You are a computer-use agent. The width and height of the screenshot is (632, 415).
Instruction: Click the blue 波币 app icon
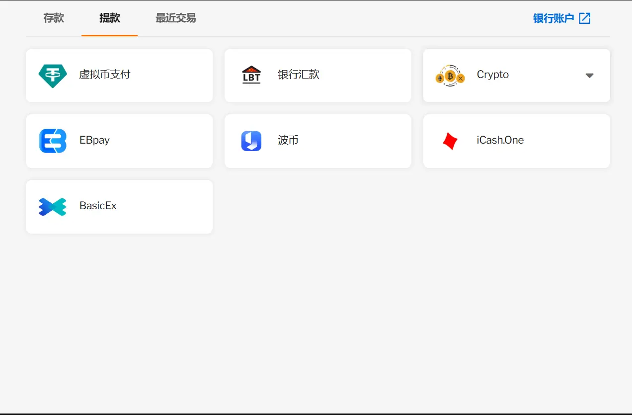[x=251, y=141]
